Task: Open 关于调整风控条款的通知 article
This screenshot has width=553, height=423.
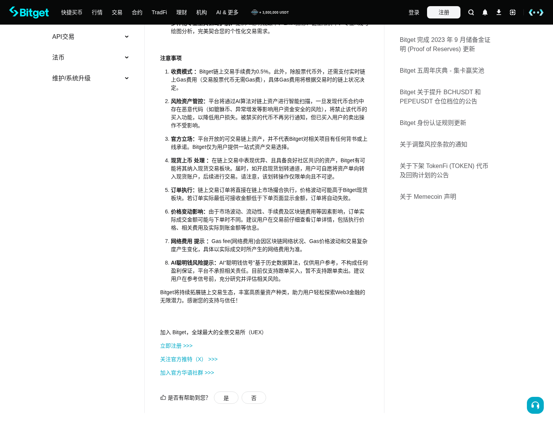Action: (434, 144)
